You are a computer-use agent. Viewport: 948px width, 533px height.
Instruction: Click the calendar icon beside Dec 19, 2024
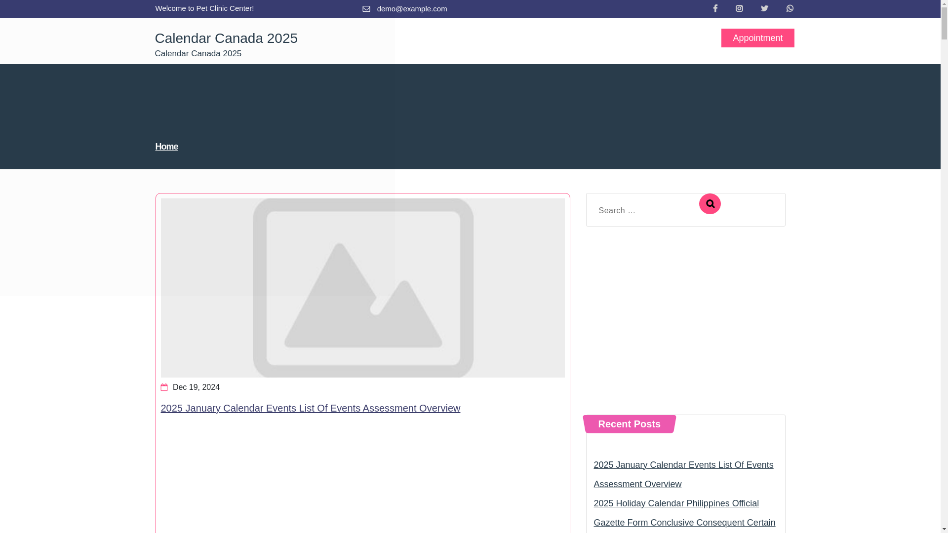click(164, 387)
